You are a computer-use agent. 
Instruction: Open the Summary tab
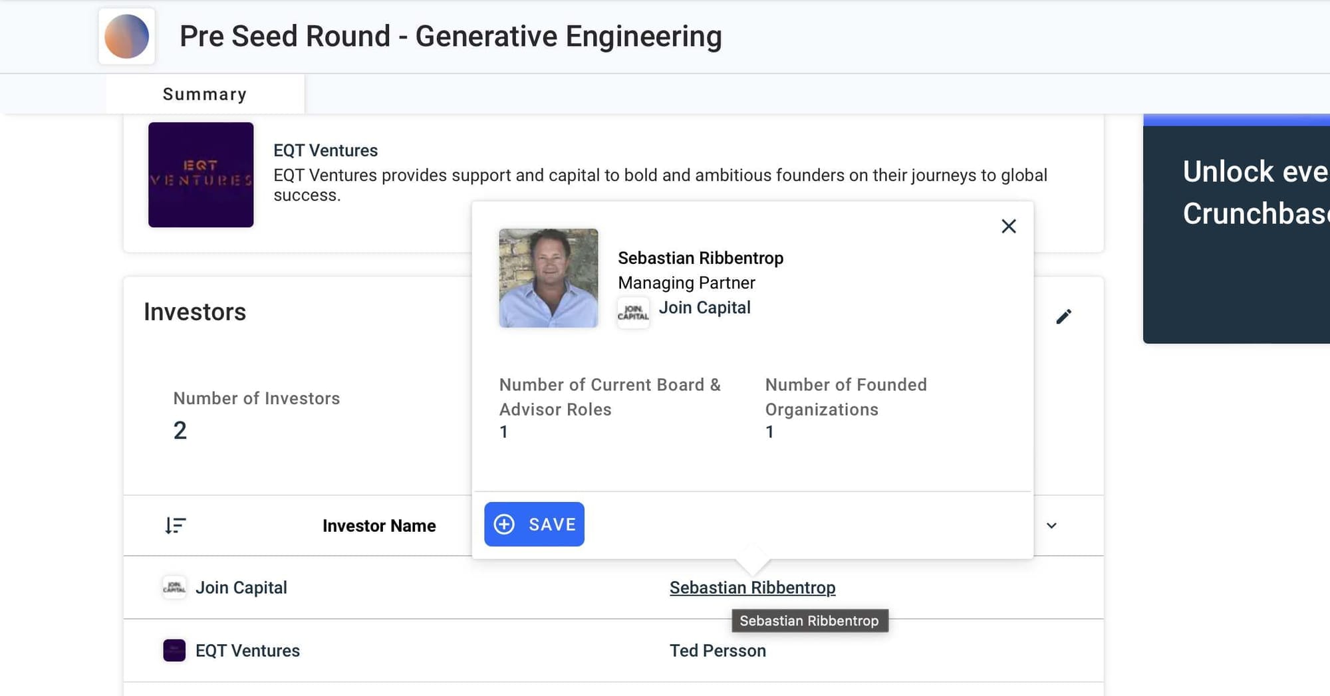205,94
